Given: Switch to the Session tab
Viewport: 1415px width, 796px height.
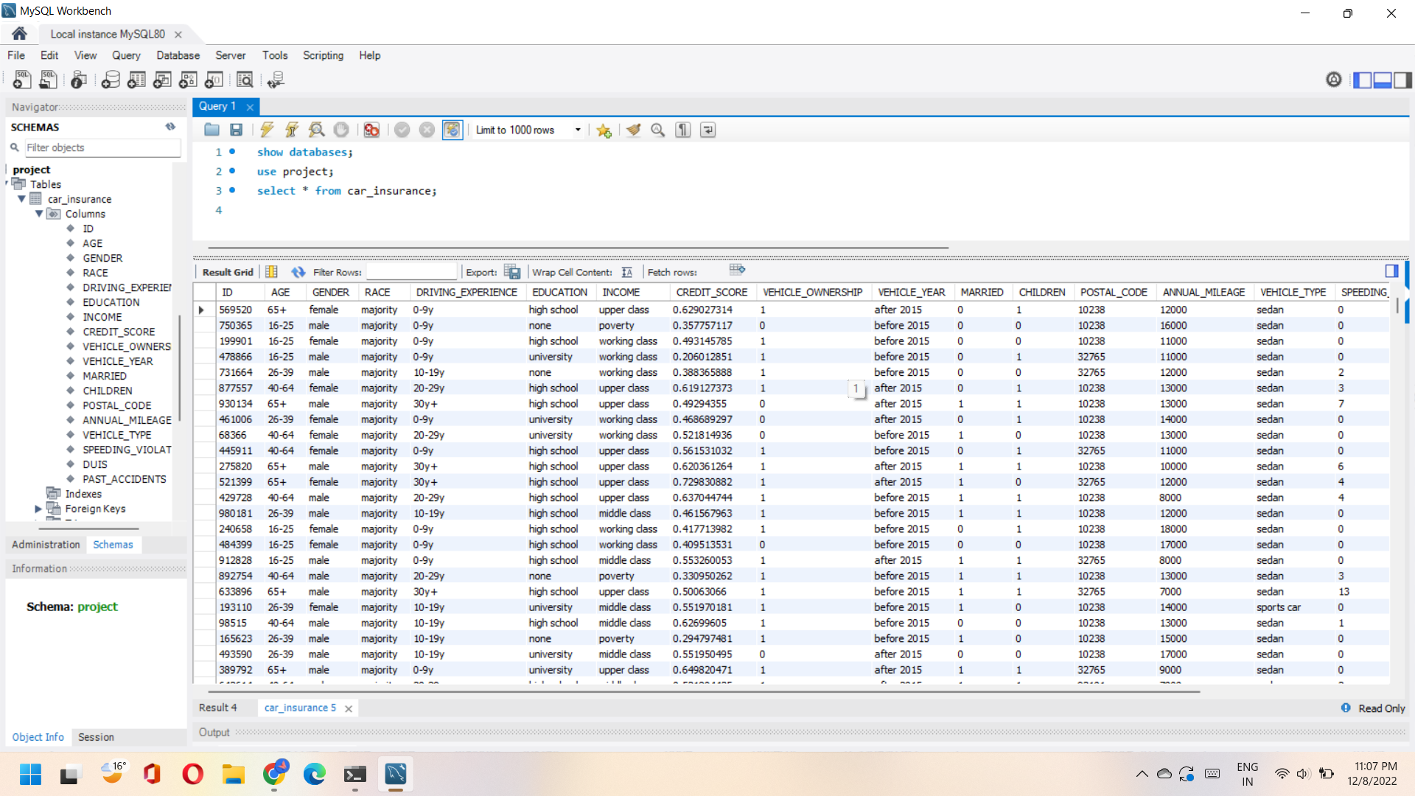Looking at the screenshot, I should point(96,737).
